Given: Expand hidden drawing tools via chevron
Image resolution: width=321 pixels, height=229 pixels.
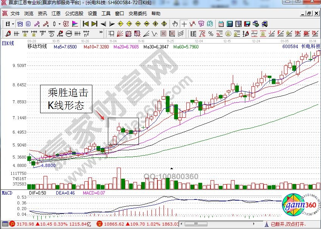Looking at the screenshot, I should 100,32.
